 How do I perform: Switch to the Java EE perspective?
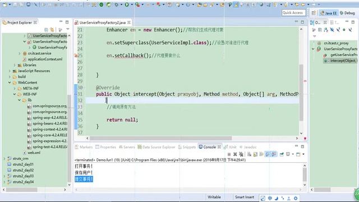329,13
